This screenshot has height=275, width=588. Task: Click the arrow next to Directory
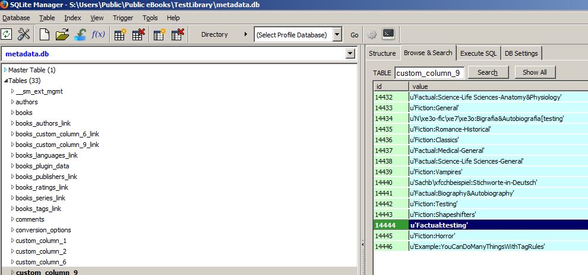pyautogui.click(x=246, y=34)
